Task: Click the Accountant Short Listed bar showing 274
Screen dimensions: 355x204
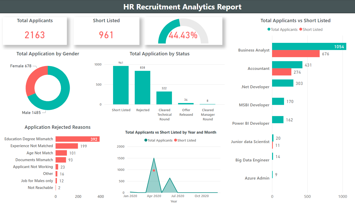Action: [281, 72]
